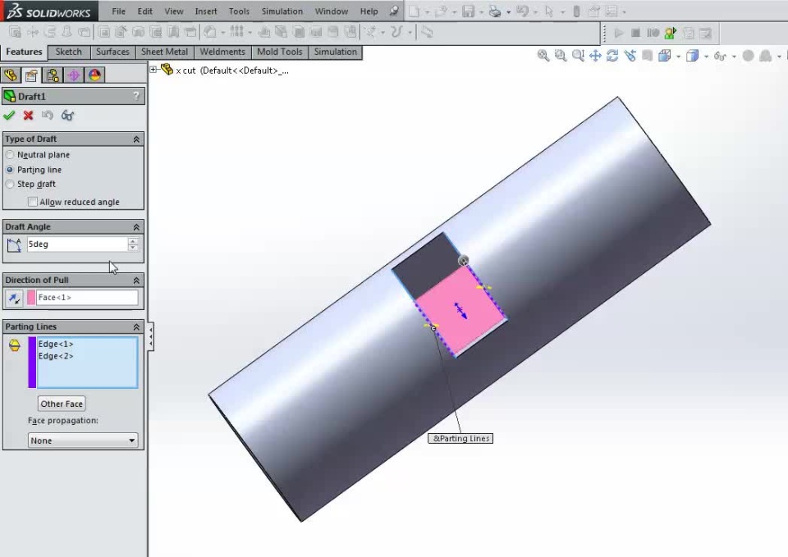Click the Draft Angle 5deg field
Image resolution: width=788 pixels, height=557 pixels.
click(x=77, y=244)
